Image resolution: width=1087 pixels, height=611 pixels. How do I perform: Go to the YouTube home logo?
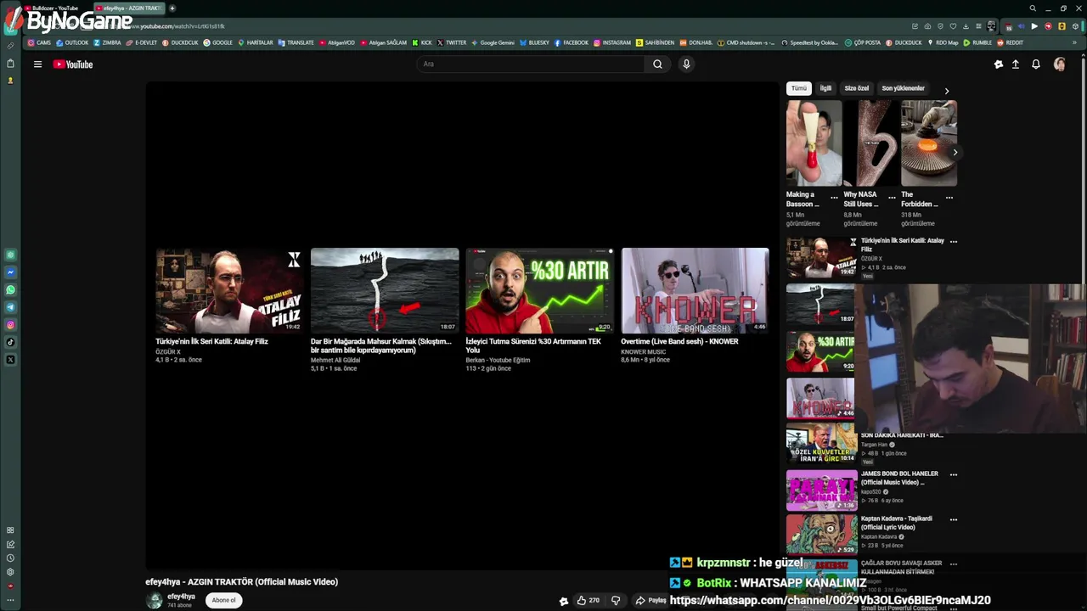coord(73,64)
